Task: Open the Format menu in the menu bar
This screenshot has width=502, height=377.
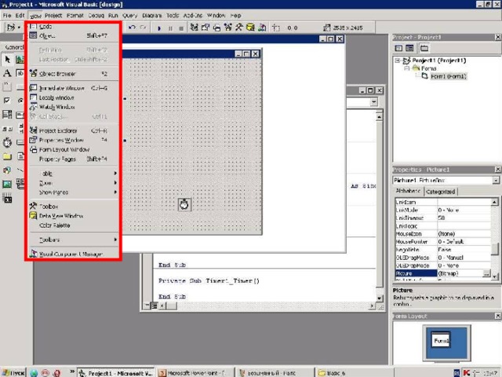Action: [75, 16]
